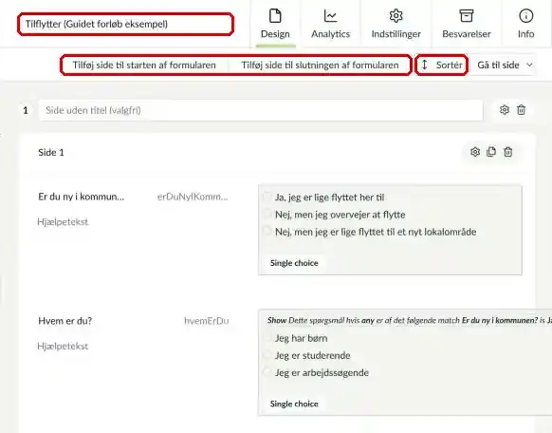This screenshot has height=433, width=552.
Task: Click Tilføj side til slutningen af formularen
Action: (320, 66)
